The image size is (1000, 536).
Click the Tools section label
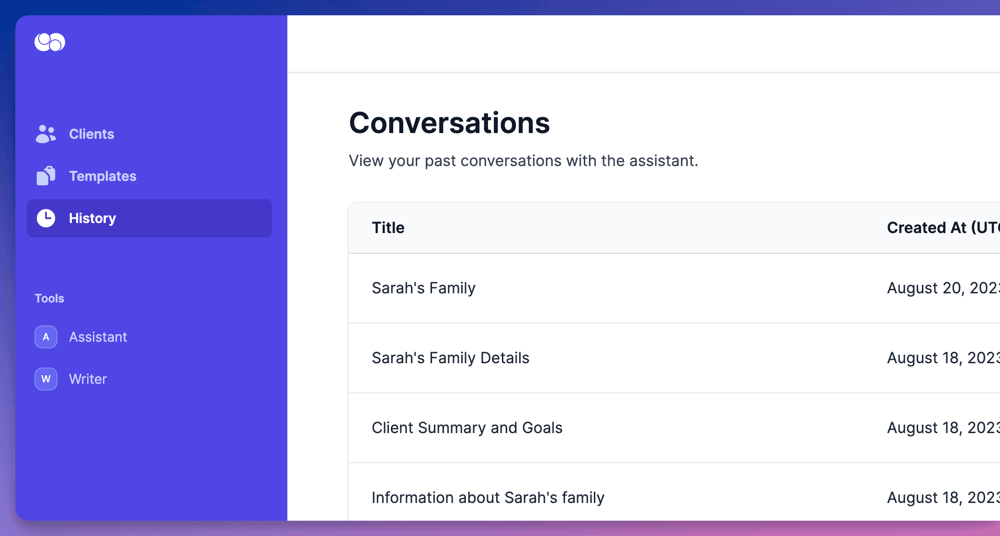pos(49,299)
